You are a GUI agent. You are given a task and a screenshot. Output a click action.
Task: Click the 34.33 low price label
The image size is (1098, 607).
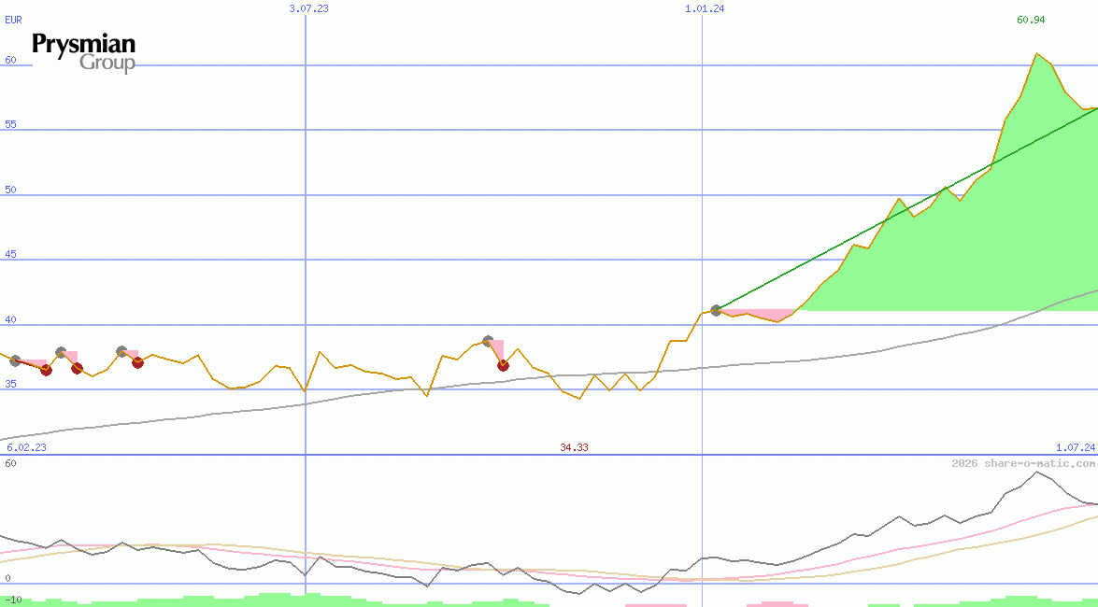574,448
